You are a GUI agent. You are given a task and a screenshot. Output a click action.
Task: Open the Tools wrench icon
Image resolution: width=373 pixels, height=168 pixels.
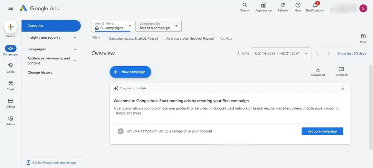pyautogui.click(x=11, y=83)
